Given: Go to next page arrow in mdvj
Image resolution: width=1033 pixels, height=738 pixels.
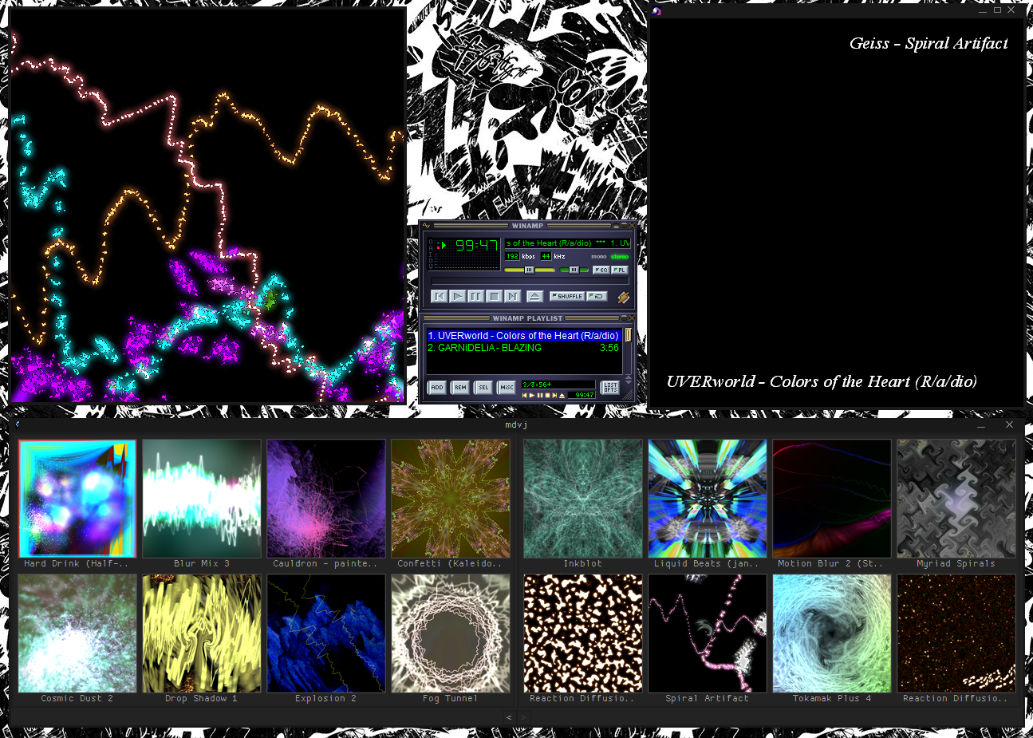Looking at the screenshot, I should tap(523, 717).
